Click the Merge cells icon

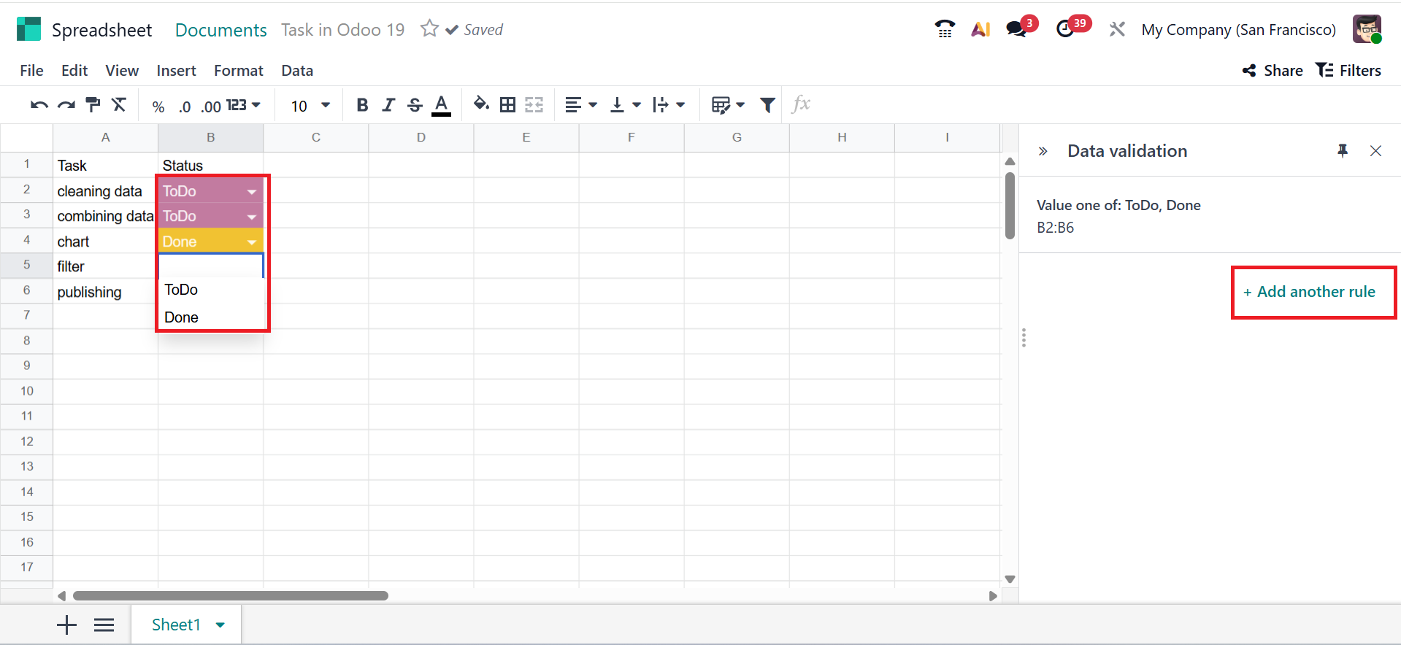click(534, 105)
